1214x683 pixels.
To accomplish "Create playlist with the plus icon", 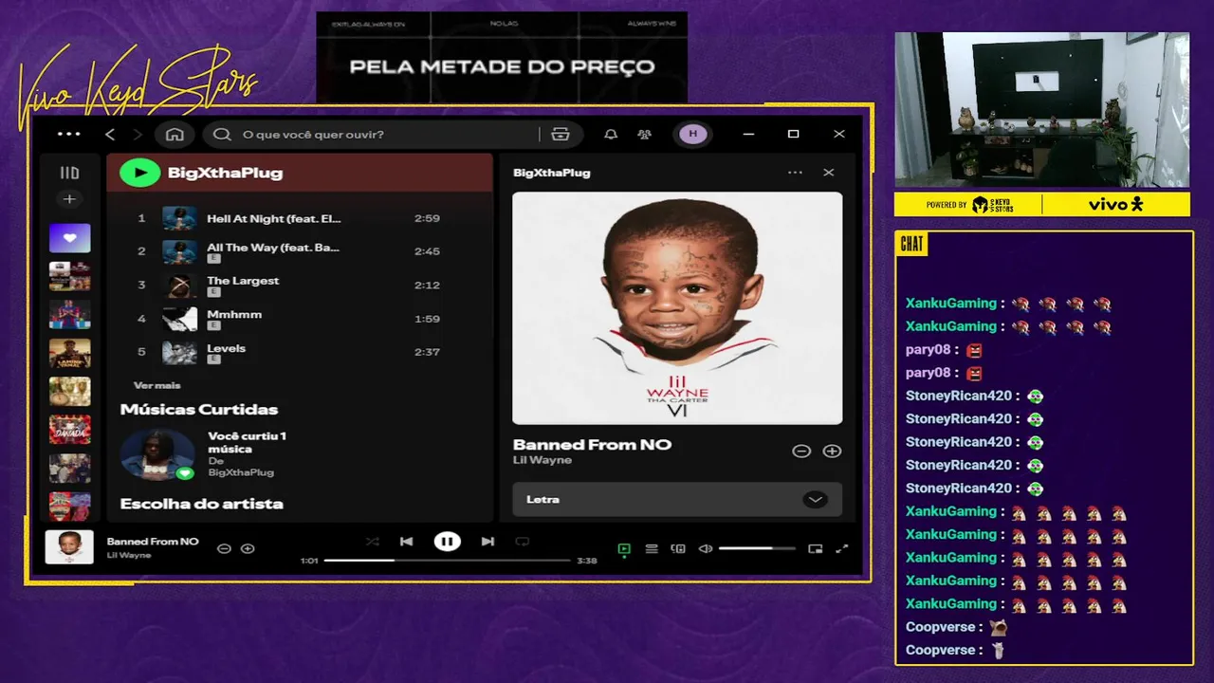I will pos(69,199).
